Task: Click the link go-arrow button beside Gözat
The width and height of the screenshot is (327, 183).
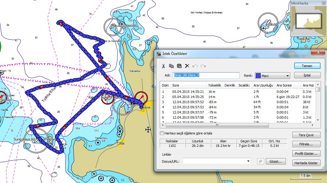Action: (260, 161)
